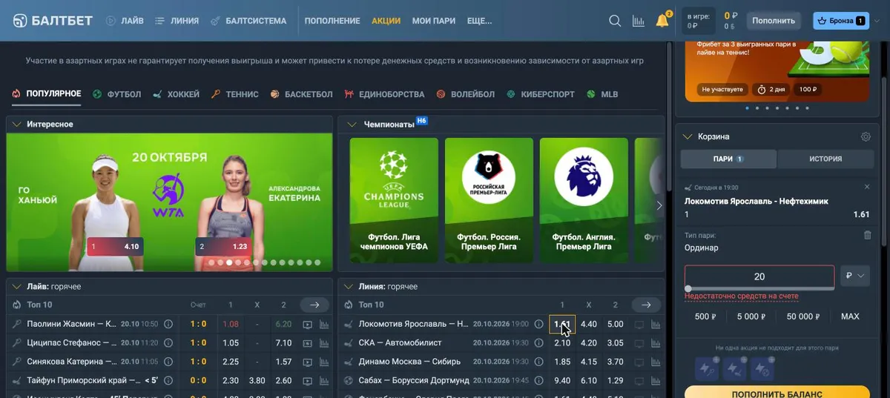This screenshot has width=890, height=398.
Task: Open info icon for the Динамо Москва — Сибирь match
Action: coord(539,362)
